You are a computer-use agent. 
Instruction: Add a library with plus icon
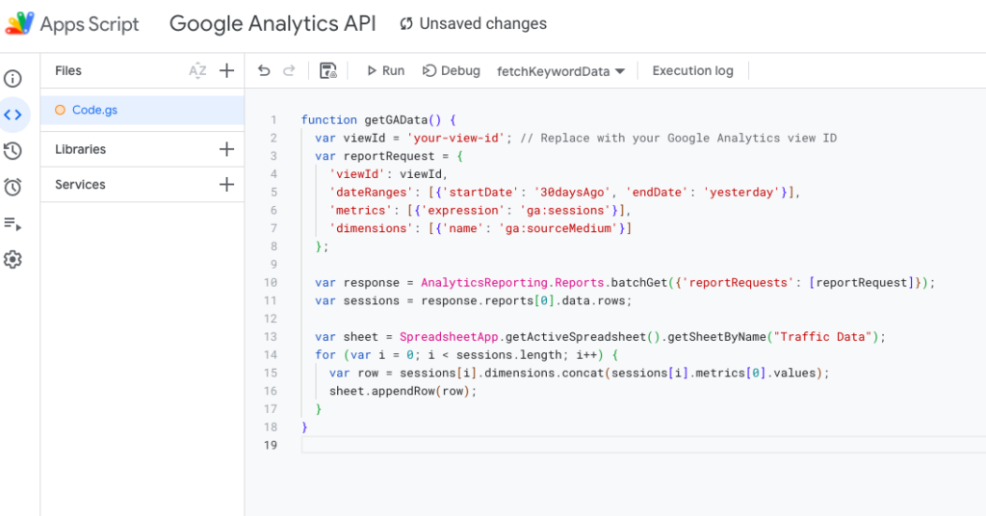coord(226,149)
